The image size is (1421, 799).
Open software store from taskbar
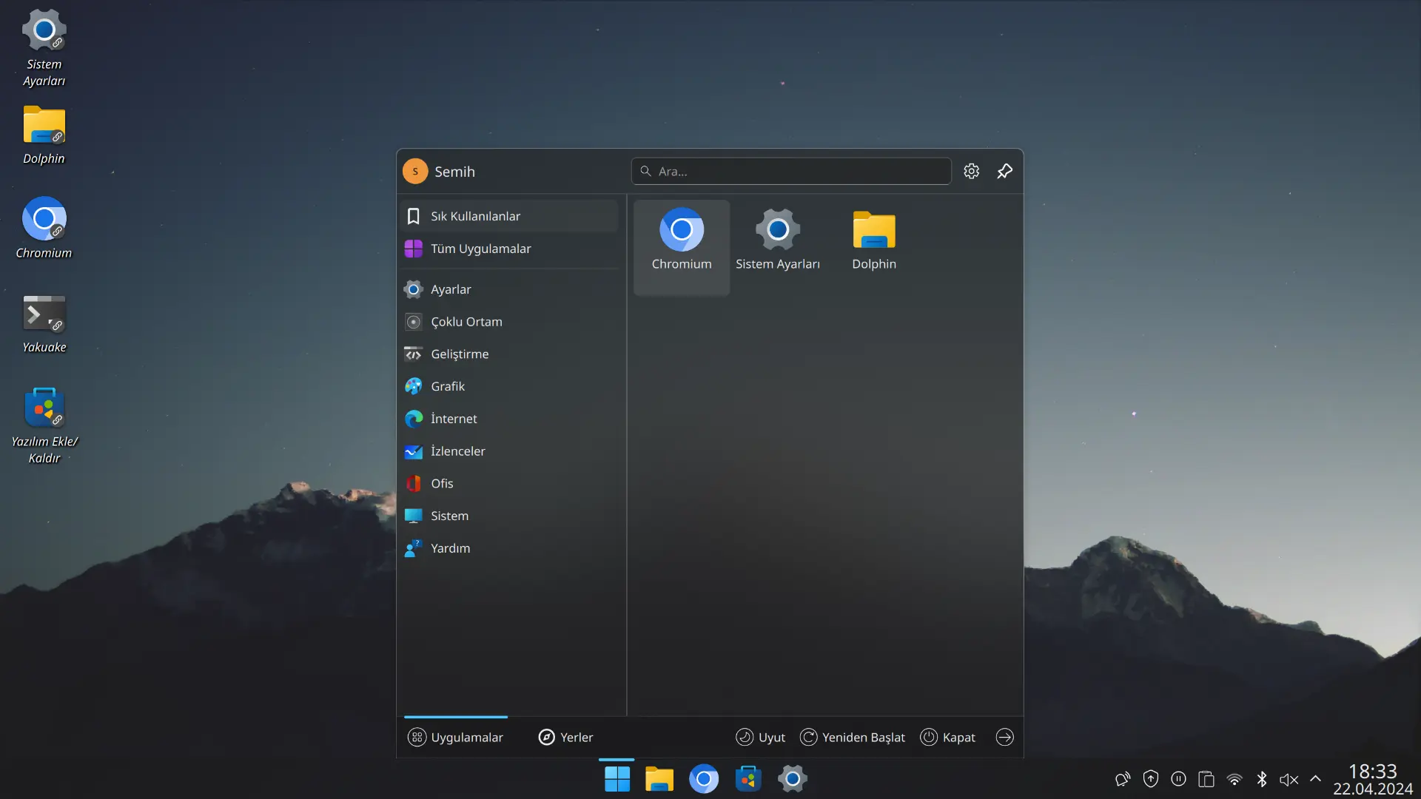[x=748, y=779]
